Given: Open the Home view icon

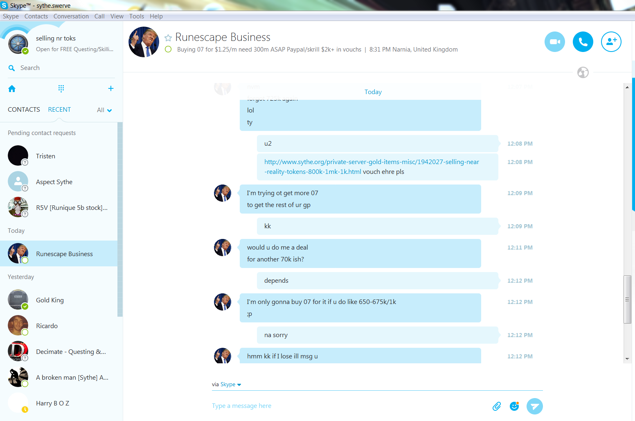Looking at the screenshot, I should tap(12, 88).
